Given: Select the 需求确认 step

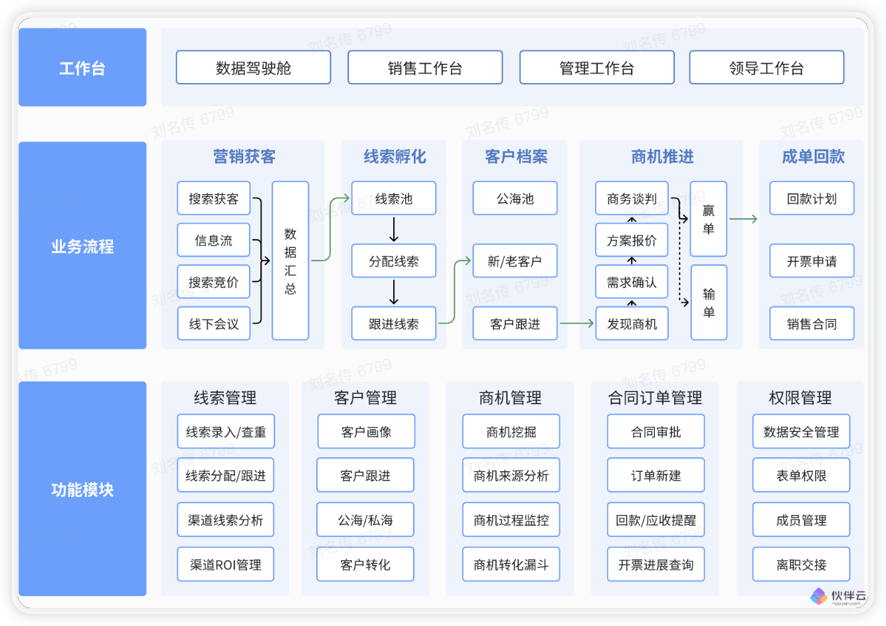Looking at the screenshot, I should 632,282.
